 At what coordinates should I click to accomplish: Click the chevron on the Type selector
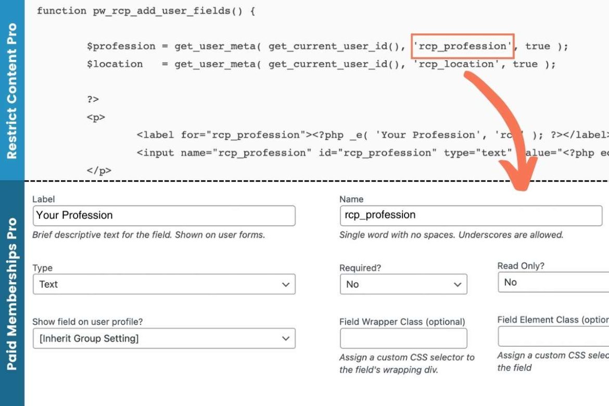click(x=285, y=284)
